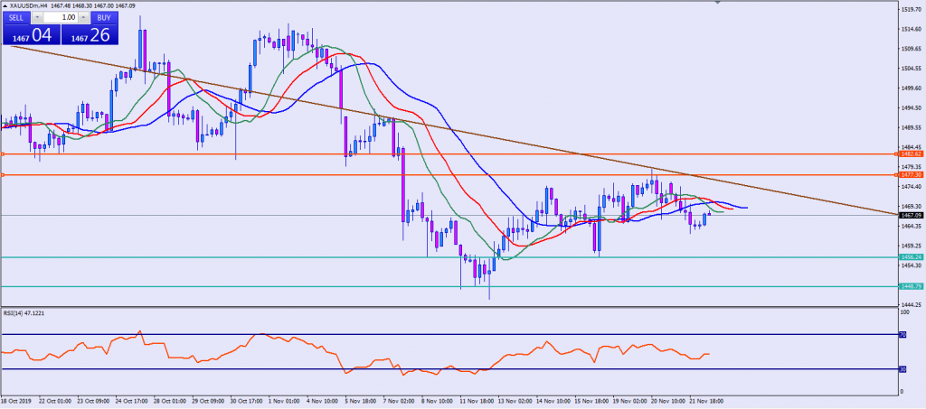Click the 1.00 lot volume field
The width and height of the screenshot is (926, 409).
pyautogui.click(x=61, y=17)
